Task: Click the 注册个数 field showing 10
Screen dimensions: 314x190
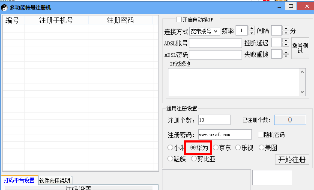Action: 214,120
